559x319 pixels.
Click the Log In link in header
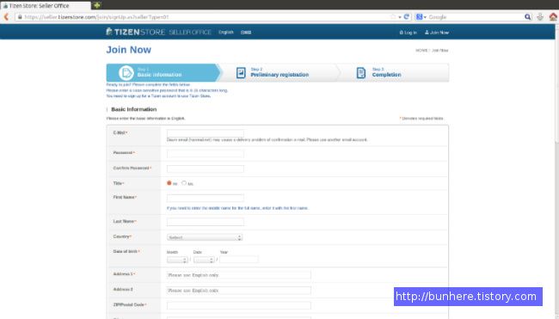408,33
